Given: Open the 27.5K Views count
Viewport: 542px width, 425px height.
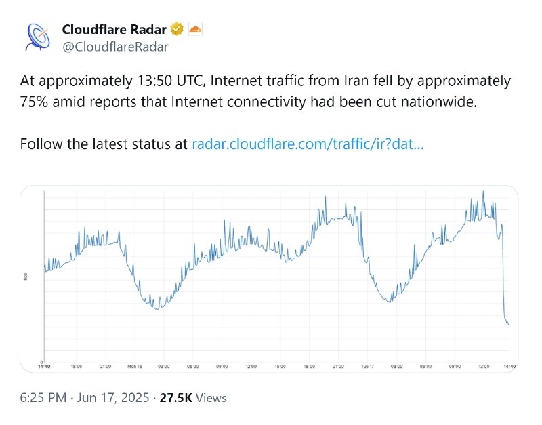Looking at the screenshot, I should (x=193, y=398).
